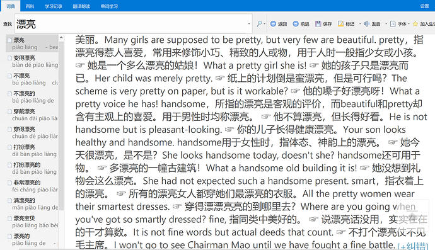The width and height of the screenshot is (435, 250).
Task: Select the 满漂亮的 entry in the list
Action: coord(32,203)
